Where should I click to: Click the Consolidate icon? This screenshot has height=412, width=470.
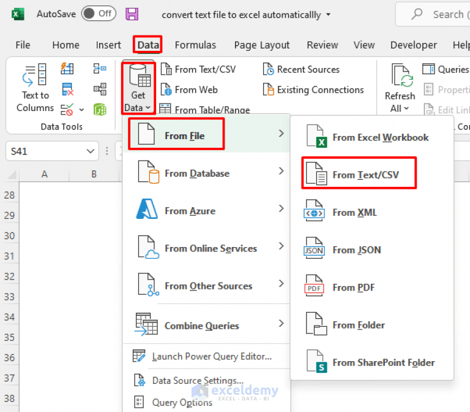pos(100,69)
